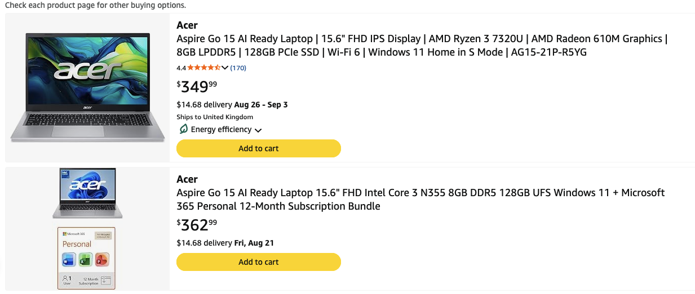Open the 170 reviews link

point(238,68)
